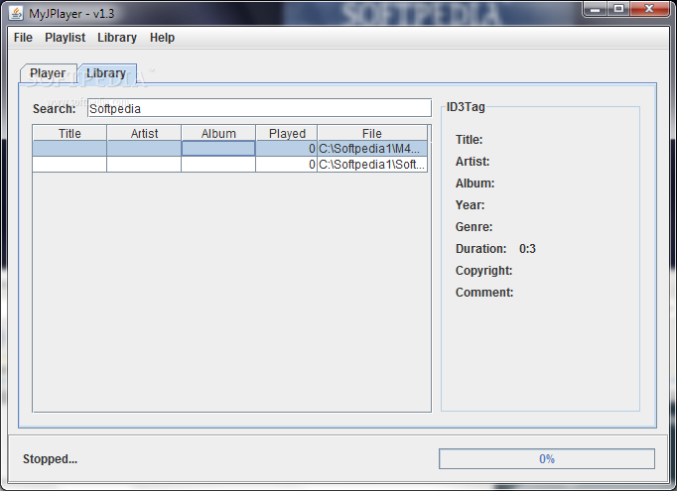Sort by the Played column header
The image size is (677, 491).
tap(287, 133)
